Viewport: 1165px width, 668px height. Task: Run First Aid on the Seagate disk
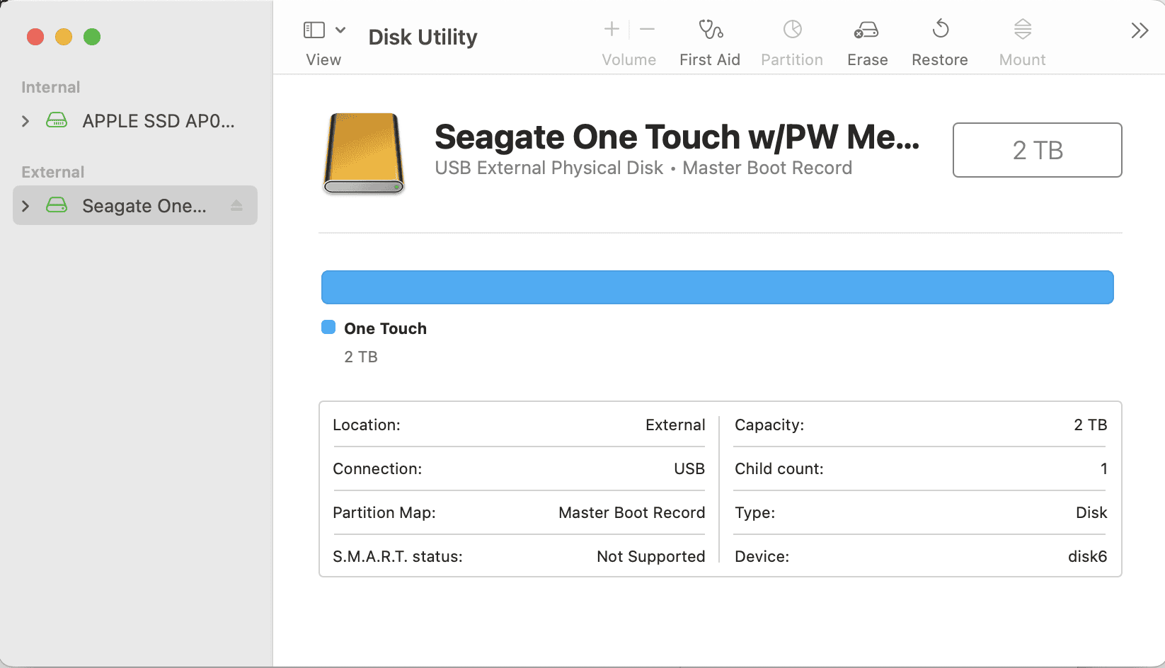[710, 39]
